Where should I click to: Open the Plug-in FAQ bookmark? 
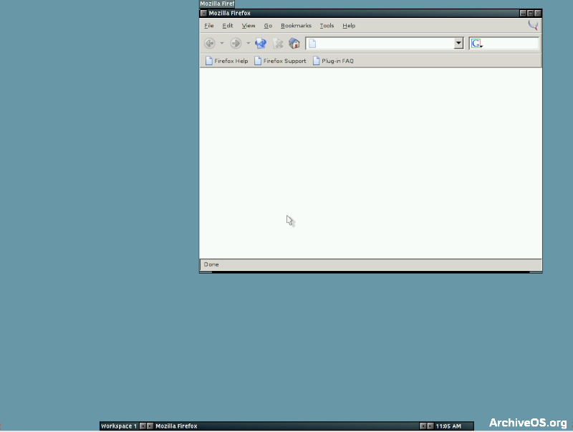coord(333,61)
